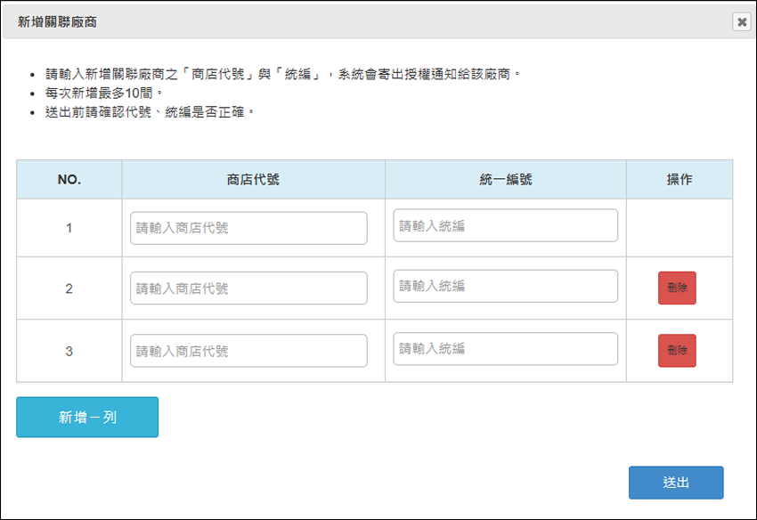Click the 商店代號 input in row 1
757x520 pixels.
click(248, 228)
